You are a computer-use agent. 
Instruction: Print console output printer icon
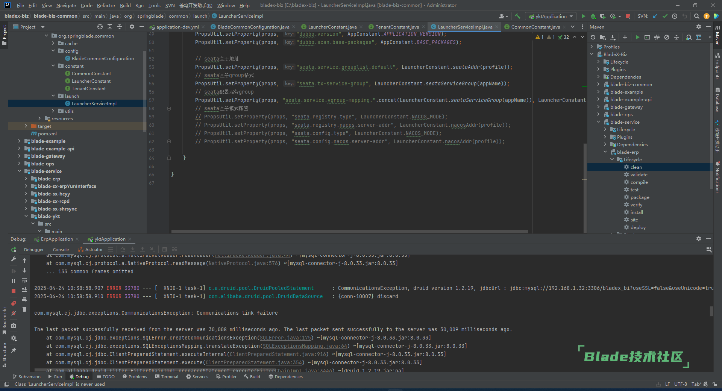tap(24, 300)
